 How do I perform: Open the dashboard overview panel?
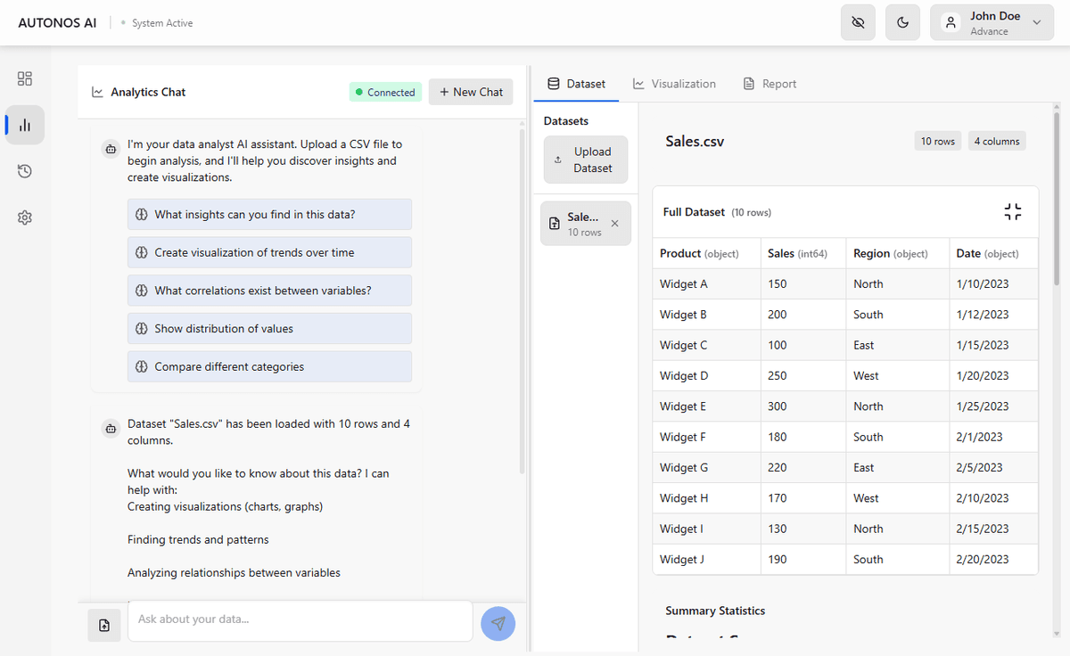pyautogui.click(x=24, y=78)
